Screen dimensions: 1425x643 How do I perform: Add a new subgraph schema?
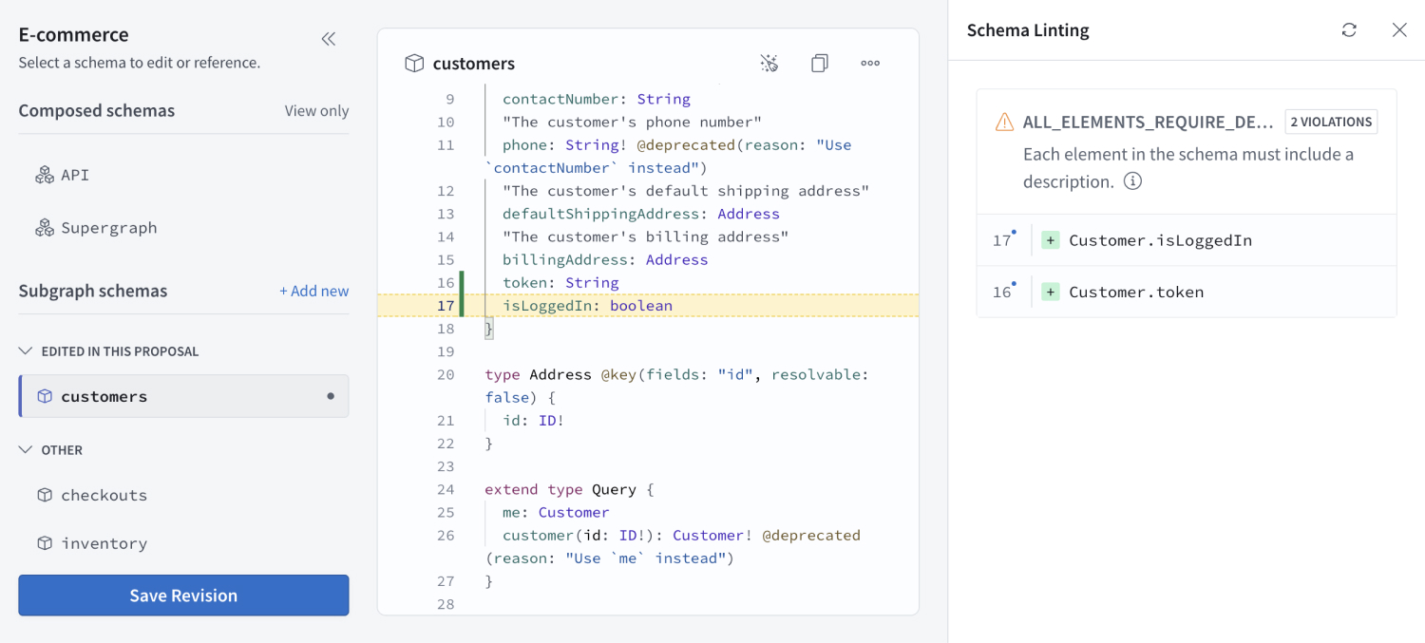tap(313, 291)
